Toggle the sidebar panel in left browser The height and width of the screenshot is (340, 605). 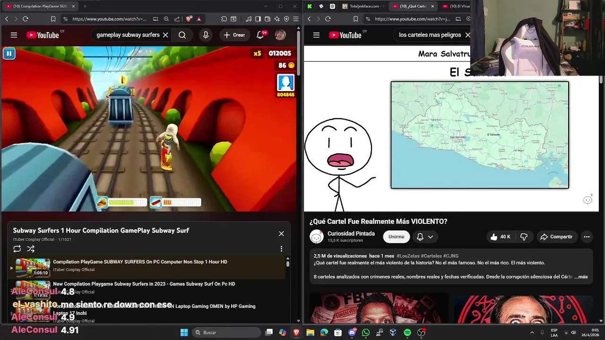[258, 19]
